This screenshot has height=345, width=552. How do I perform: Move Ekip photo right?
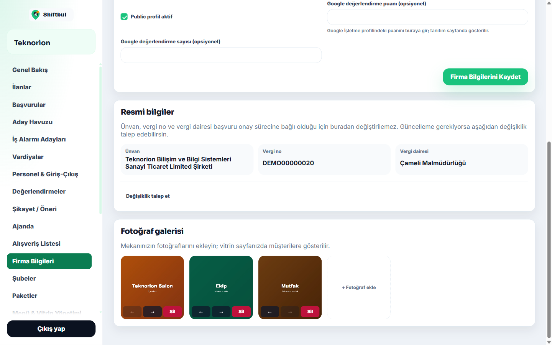[x=221, y=312]
